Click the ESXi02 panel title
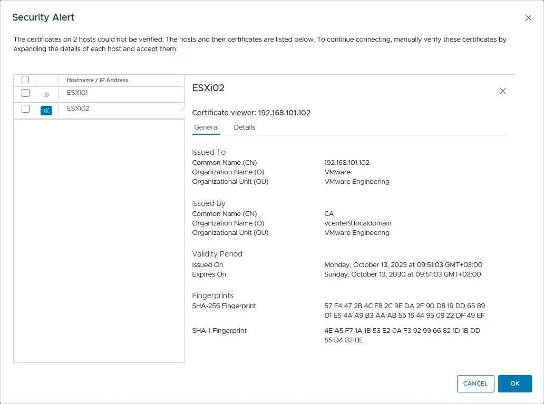The width and height of the screenshot is (544, 404). point(208,88)
